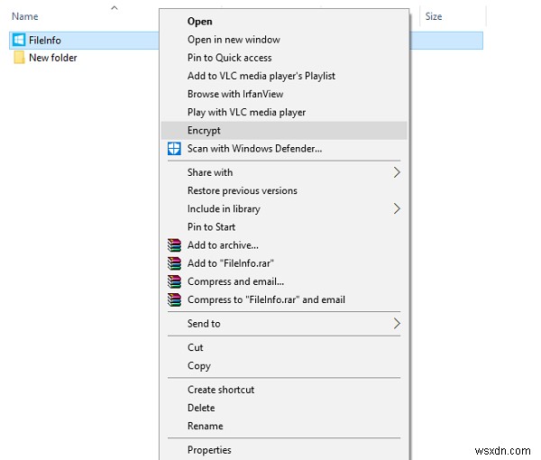Select the FileInfo row name

point(45,40)
